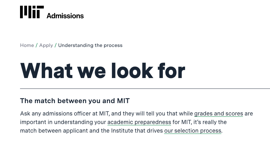This screenshot has width=270, height=151.
Task: Click the Admissions wordmark beside the logo
Action: tap(65, 16)
